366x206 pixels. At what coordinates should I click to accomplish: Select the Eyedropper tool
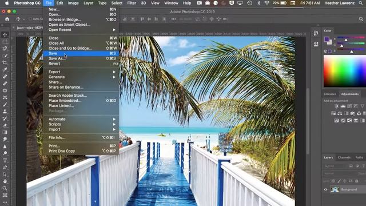(5, 70)
